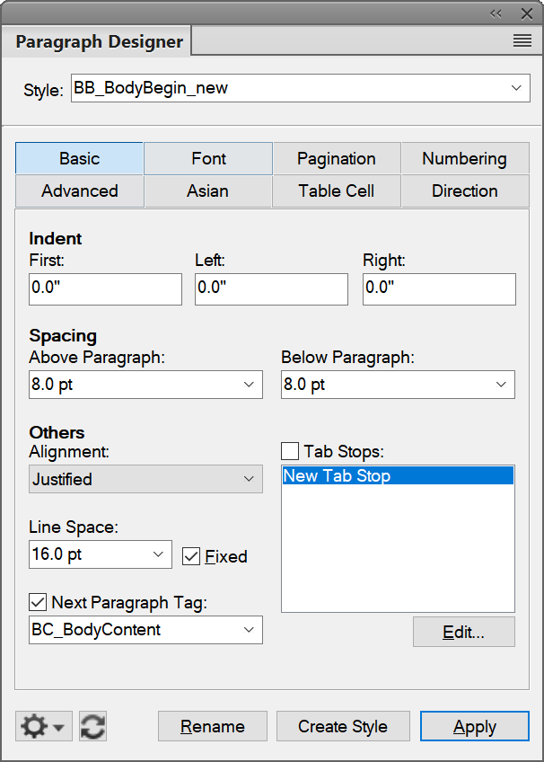
Task: Switch to the Font tab
Action: coord(207,158)
